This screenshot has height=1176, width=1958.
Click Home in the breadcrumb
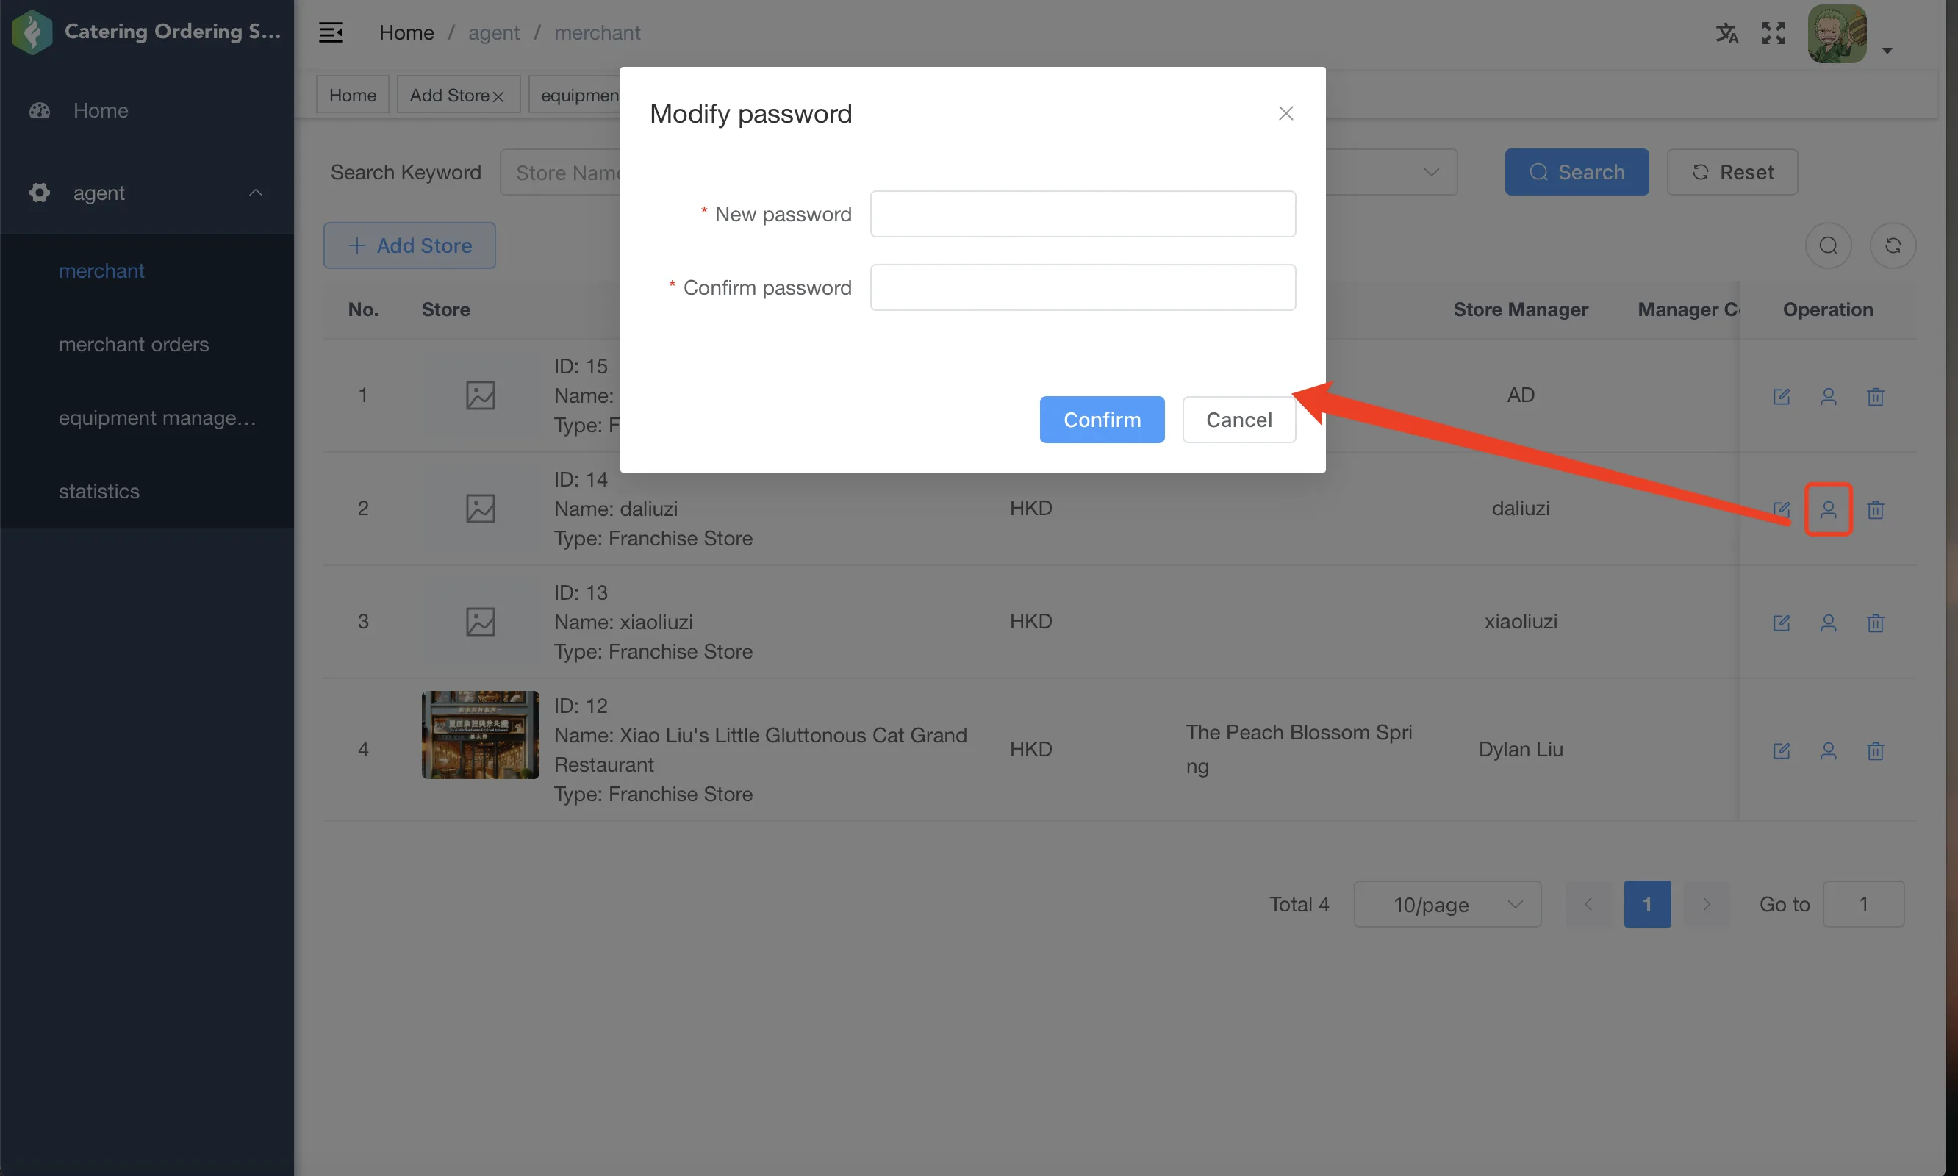tap(406, 32)
